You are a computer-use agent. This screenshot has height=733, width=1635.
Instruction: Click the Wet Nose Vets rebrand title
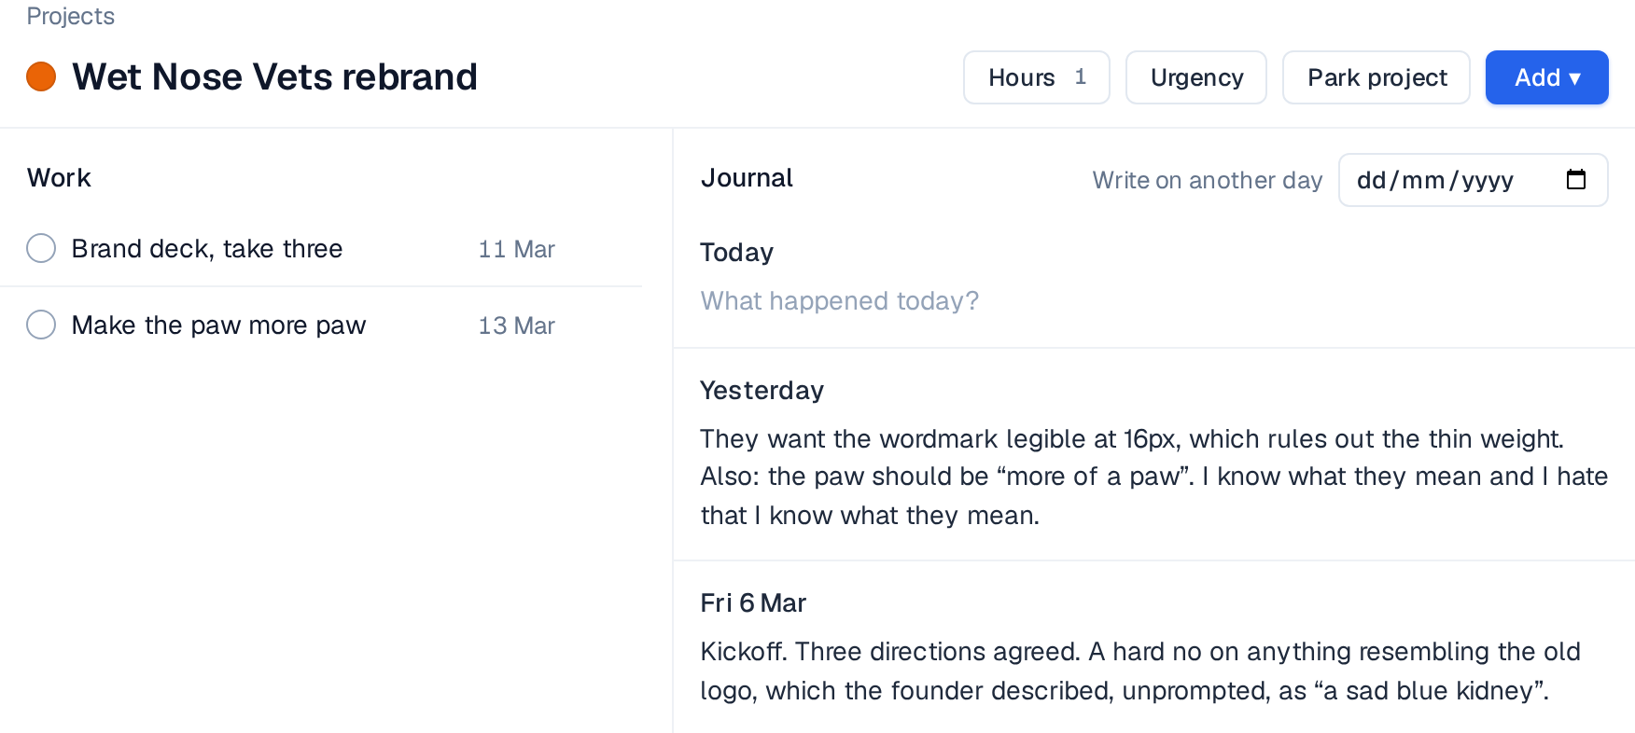coord(274,76)
